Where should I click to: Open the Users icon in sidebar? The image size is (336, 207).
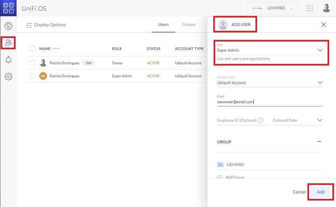(8, 43)
